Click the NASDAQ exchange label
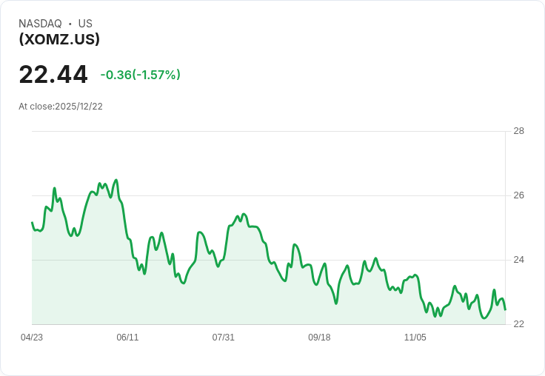The image size is (545, 376). (x=40, y=24)
